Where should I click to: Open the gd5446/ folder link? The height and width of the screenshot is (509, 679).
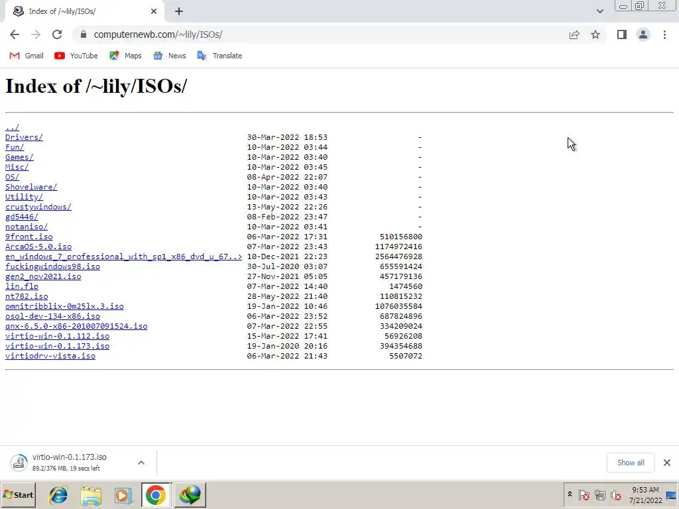(x=22, y=217)
